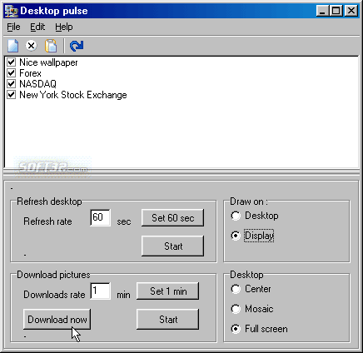Viewport: 363px width, 353px height.
Task: Click the Set 60 sec button
Action: (x=172, y=218)
